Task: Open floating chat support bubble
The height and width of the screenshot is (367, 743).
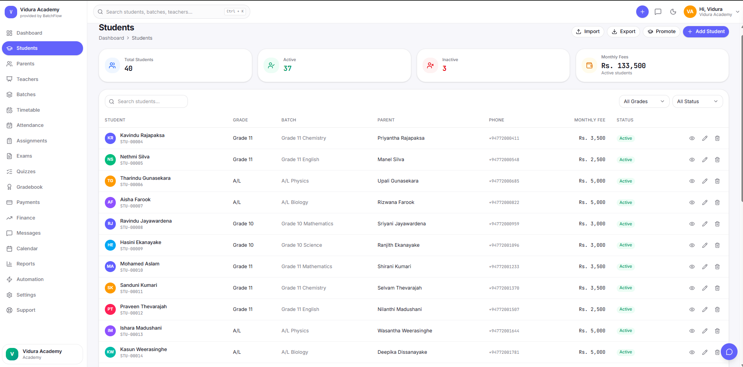Action: 729,352
